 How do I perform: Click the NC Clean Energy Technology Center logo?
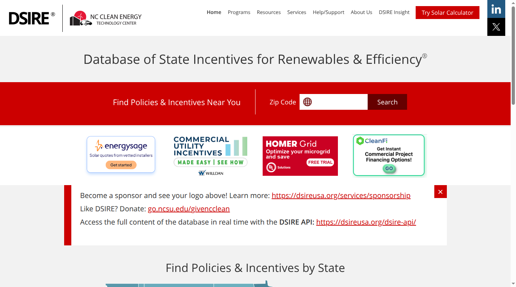tap(106, 18)
